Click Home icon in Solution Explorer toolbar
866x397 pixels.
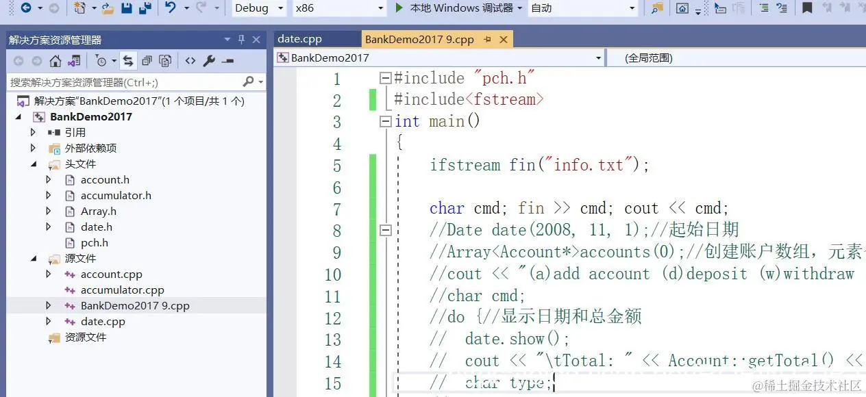[55, 61]
